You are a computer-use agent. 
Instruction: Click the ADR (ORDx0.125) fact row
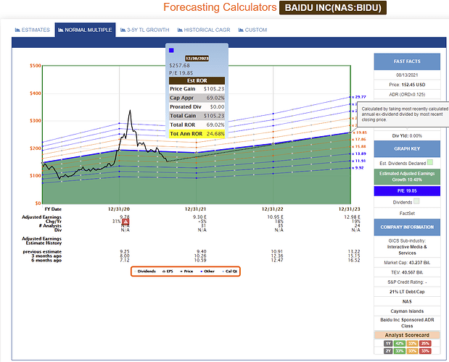pyautogui.click(x=407, y=94)
